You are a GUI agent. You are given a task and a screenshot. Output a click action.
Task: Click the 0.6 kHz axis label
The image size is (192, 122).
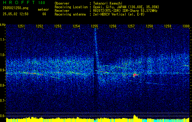[3, 116]
